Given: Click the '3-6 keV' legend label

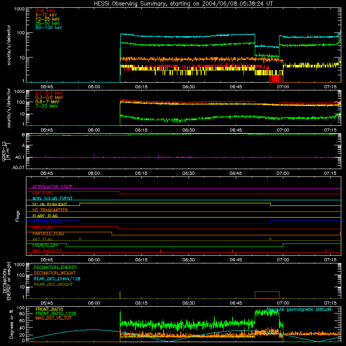Looking at the screenshot, I should point(45,10).
